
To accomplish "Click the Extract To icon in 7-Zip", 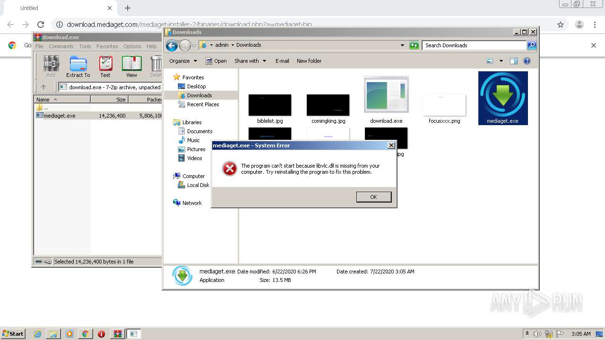I will click(78, 67).
